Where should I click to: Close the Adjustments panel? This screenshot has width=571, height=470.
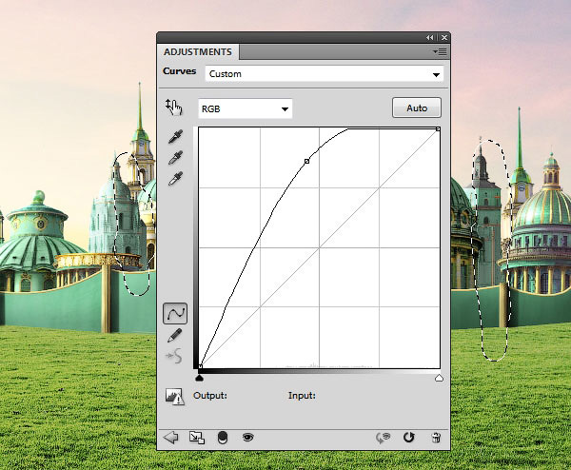pyautogui.click(x=444, y=37)
